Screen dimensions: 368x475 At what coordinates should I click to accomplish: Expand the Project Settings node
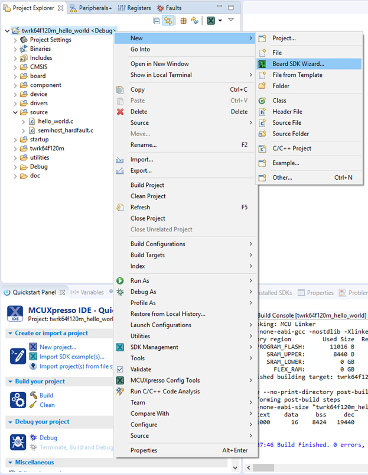[x=15, y=40]
